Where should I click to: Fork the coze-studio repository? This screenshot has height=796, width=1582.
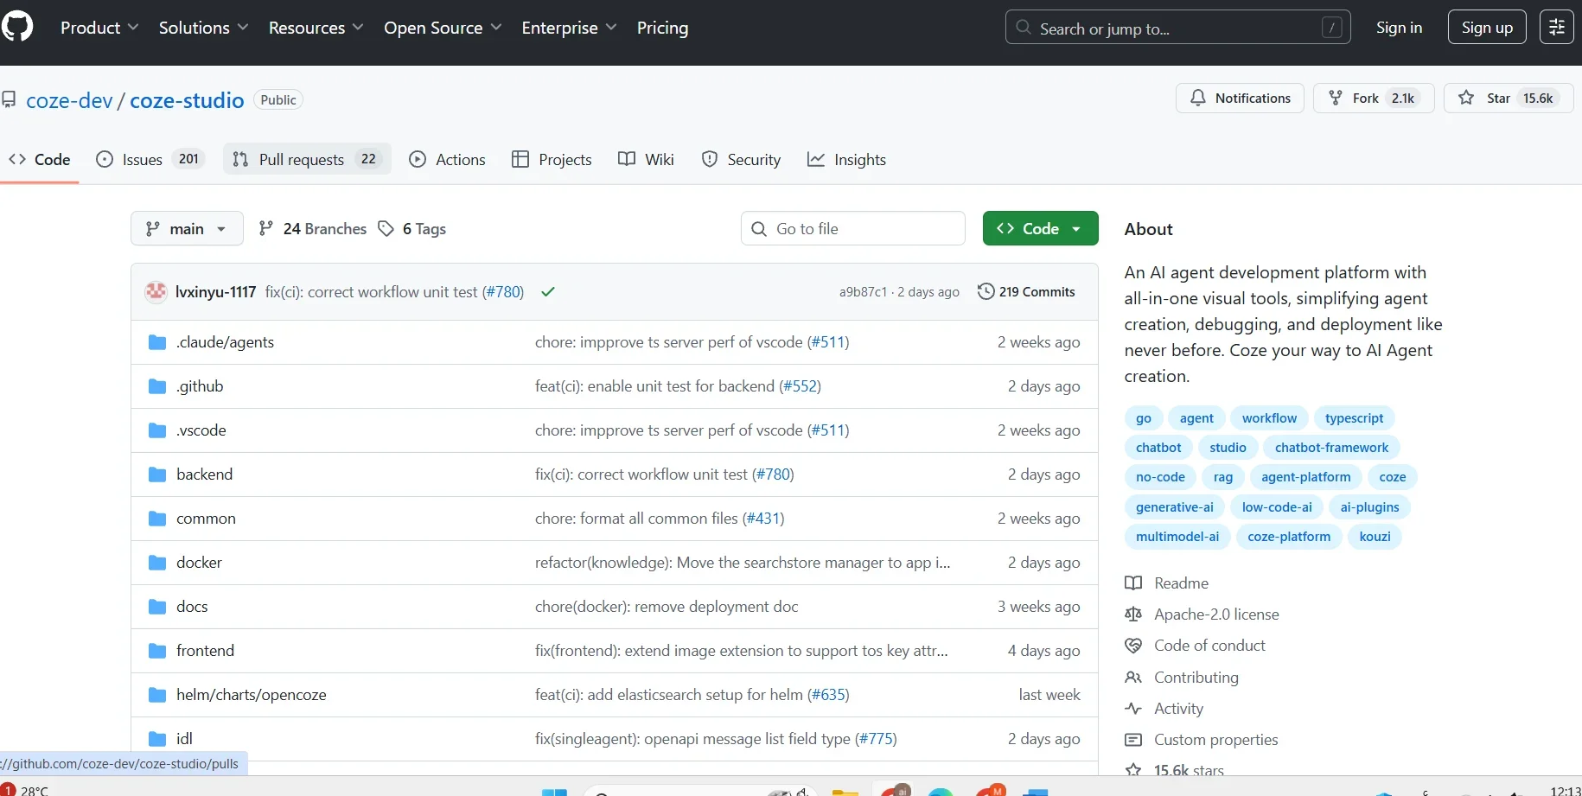tap(1355, 99)
